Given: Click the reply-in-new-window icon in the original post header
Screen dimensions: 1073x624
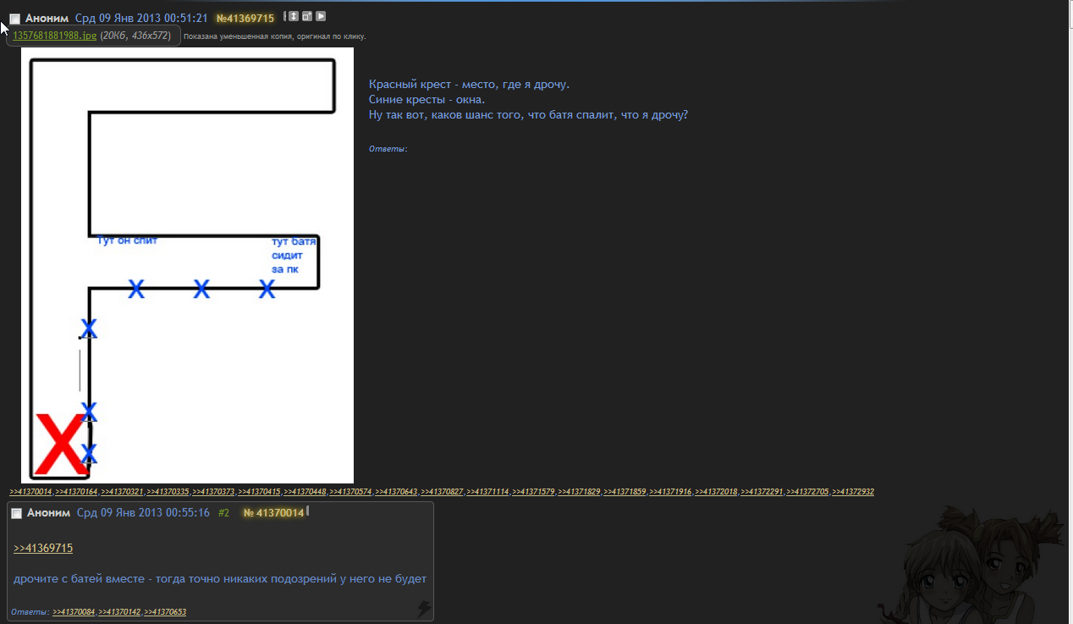Looking at the screenshot, I should click(307, 16).
